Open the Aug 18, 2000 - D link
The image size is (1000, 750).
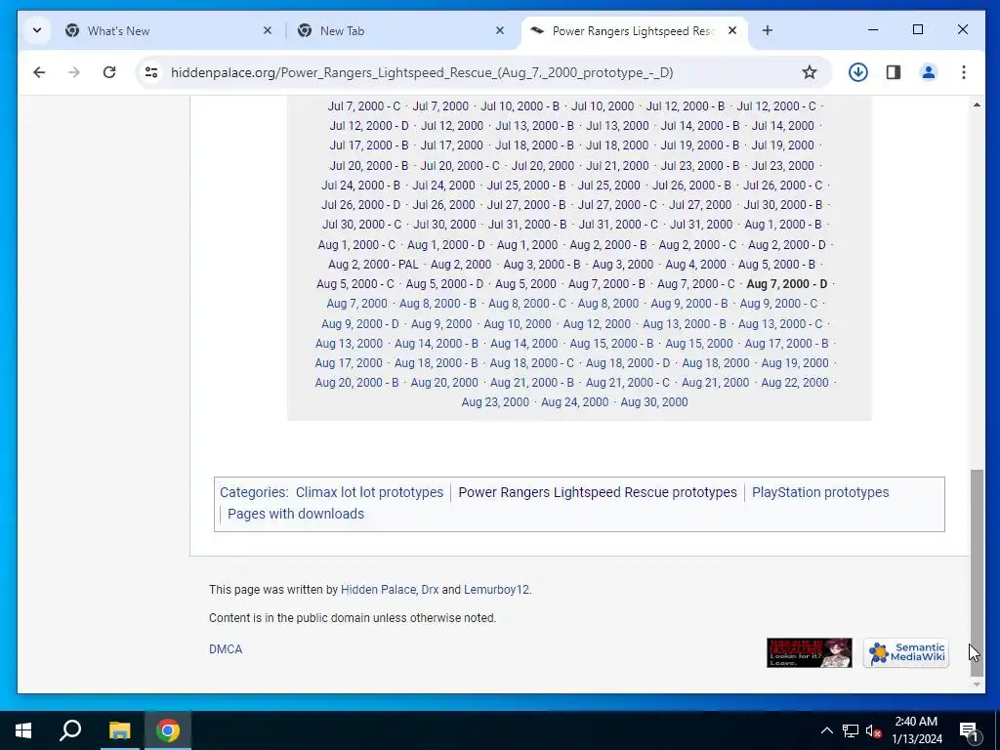628,363
